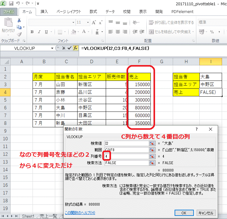Click range selector icon beside 検索方法 field
227x219 pixels.
tap(152, 163)
